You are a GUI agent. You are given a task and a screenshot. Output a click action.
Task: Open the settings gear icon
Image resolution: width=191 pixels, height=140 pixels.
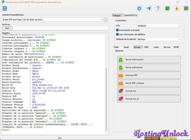[x=139, y=8]
